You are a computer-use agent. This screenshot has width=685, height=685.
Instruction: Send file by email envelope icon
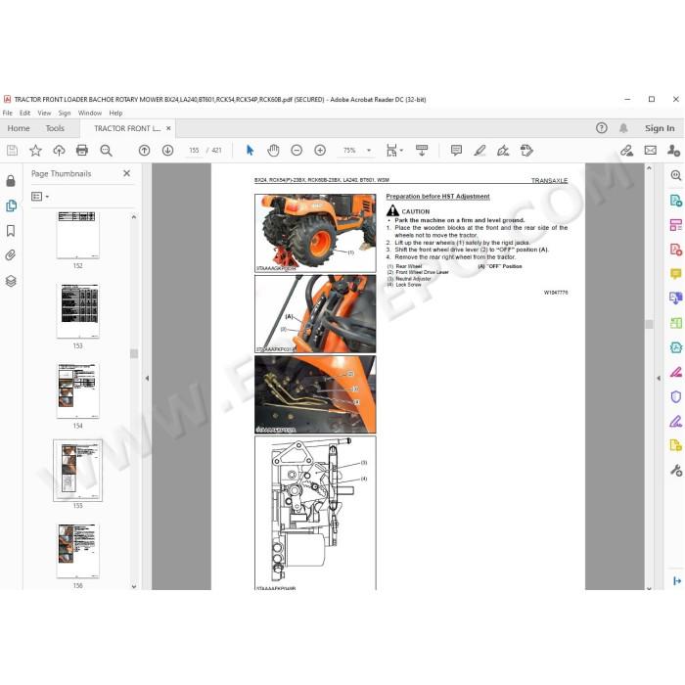pos(651,151)
